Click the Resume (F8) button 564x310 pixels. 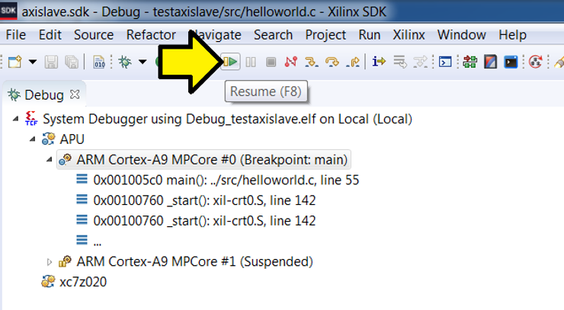[x=231, y=61]
